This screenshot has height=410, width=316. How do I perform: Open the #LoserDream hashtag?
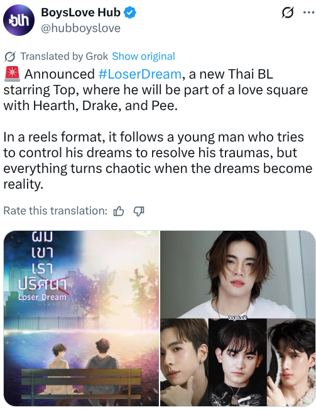pos(140,74)
